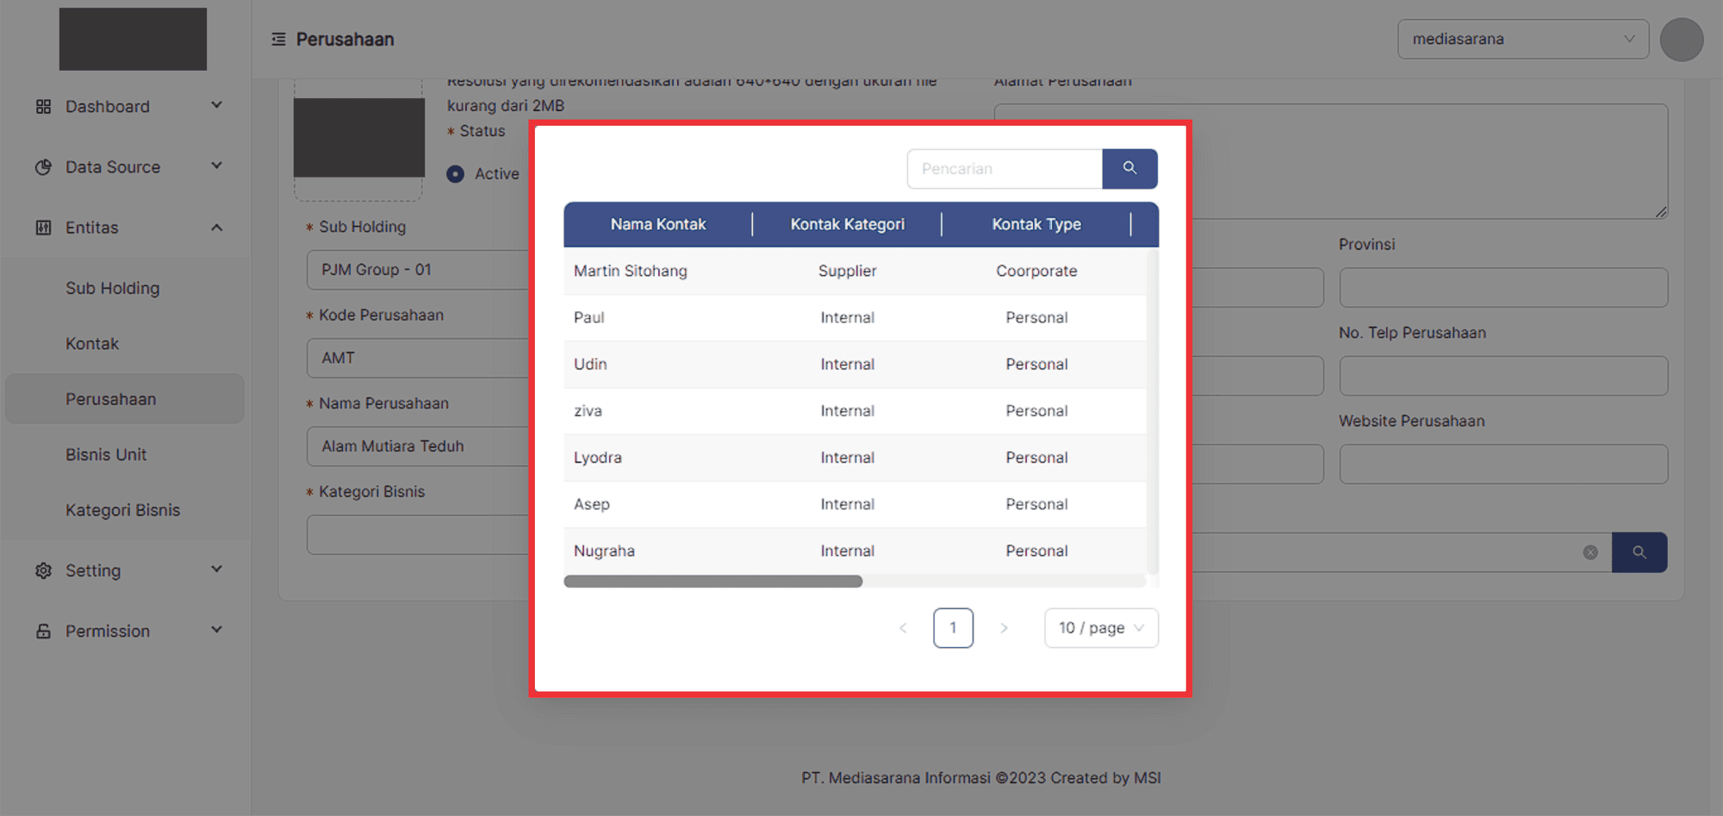Open the mediasarana dropdown

1522,40
